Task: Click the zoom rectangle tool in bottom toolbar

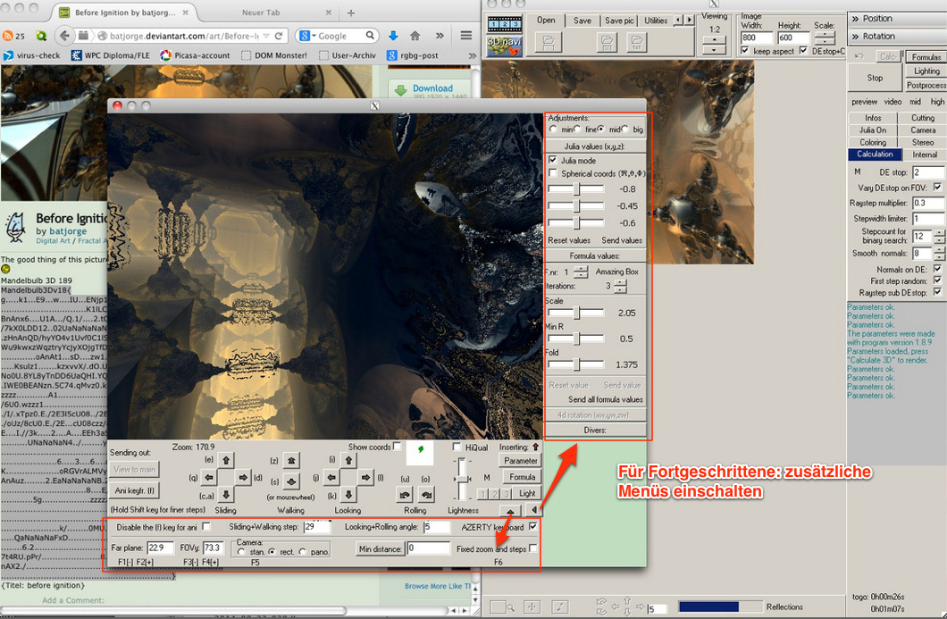Action: pos(501,606)
